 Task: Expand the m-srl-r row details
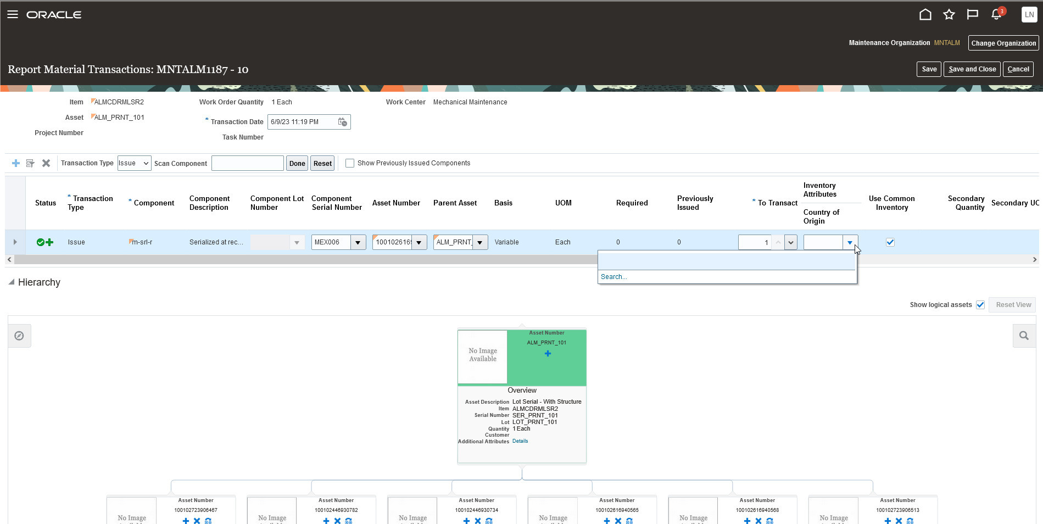(15, 242)
